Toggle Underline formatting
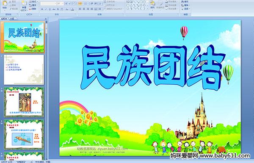 tap(50, 9)
